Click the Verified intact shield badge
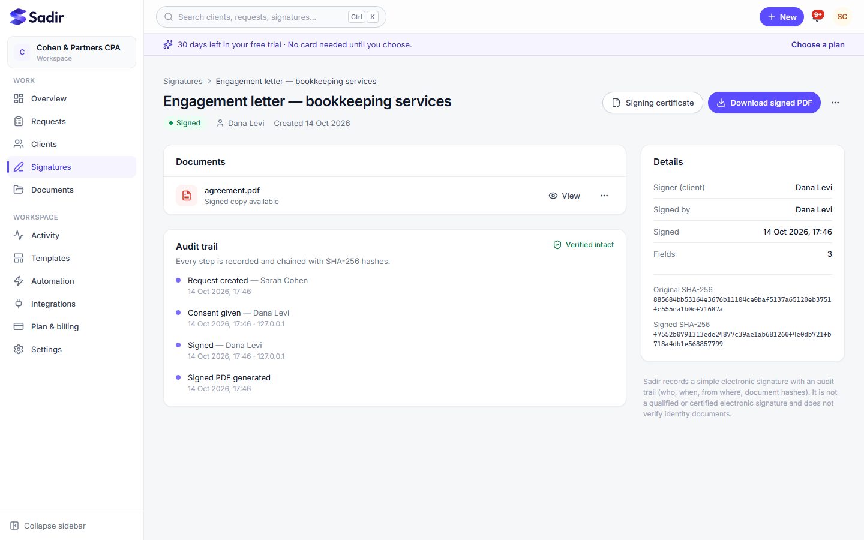This screenshot has height=540, width=864. pos(583,245)
